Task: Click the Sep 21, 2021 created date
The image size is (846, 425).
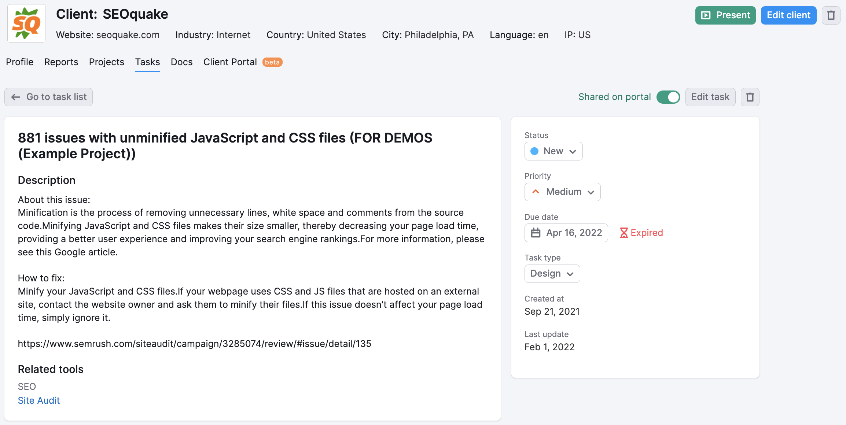Action: pyautogui.click(x=552, y=311)
